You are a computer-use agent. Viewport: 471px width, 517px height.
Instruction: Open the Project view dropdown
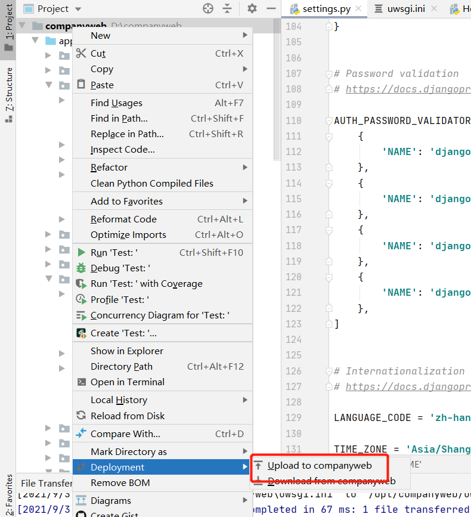click(78, 9)
